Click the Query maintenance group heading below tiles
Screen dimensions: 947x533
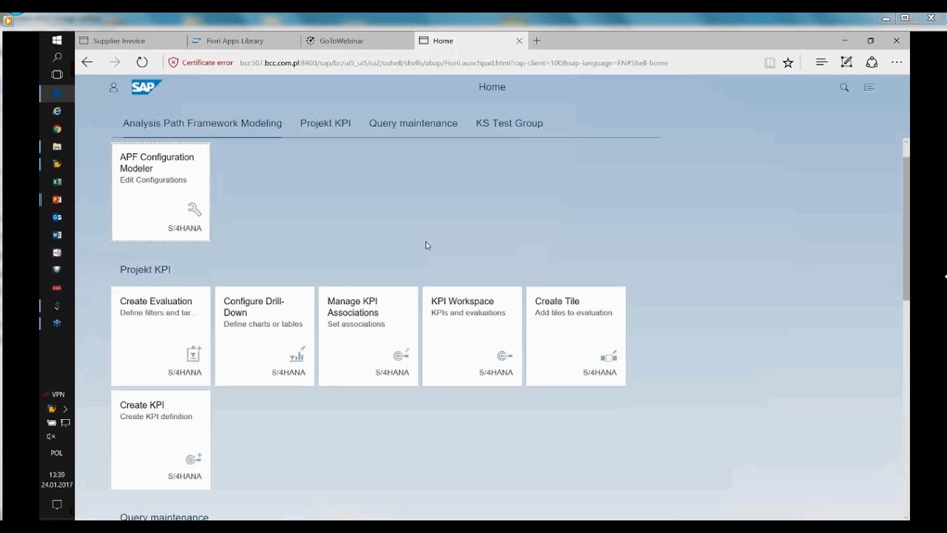tap(164, 517)
